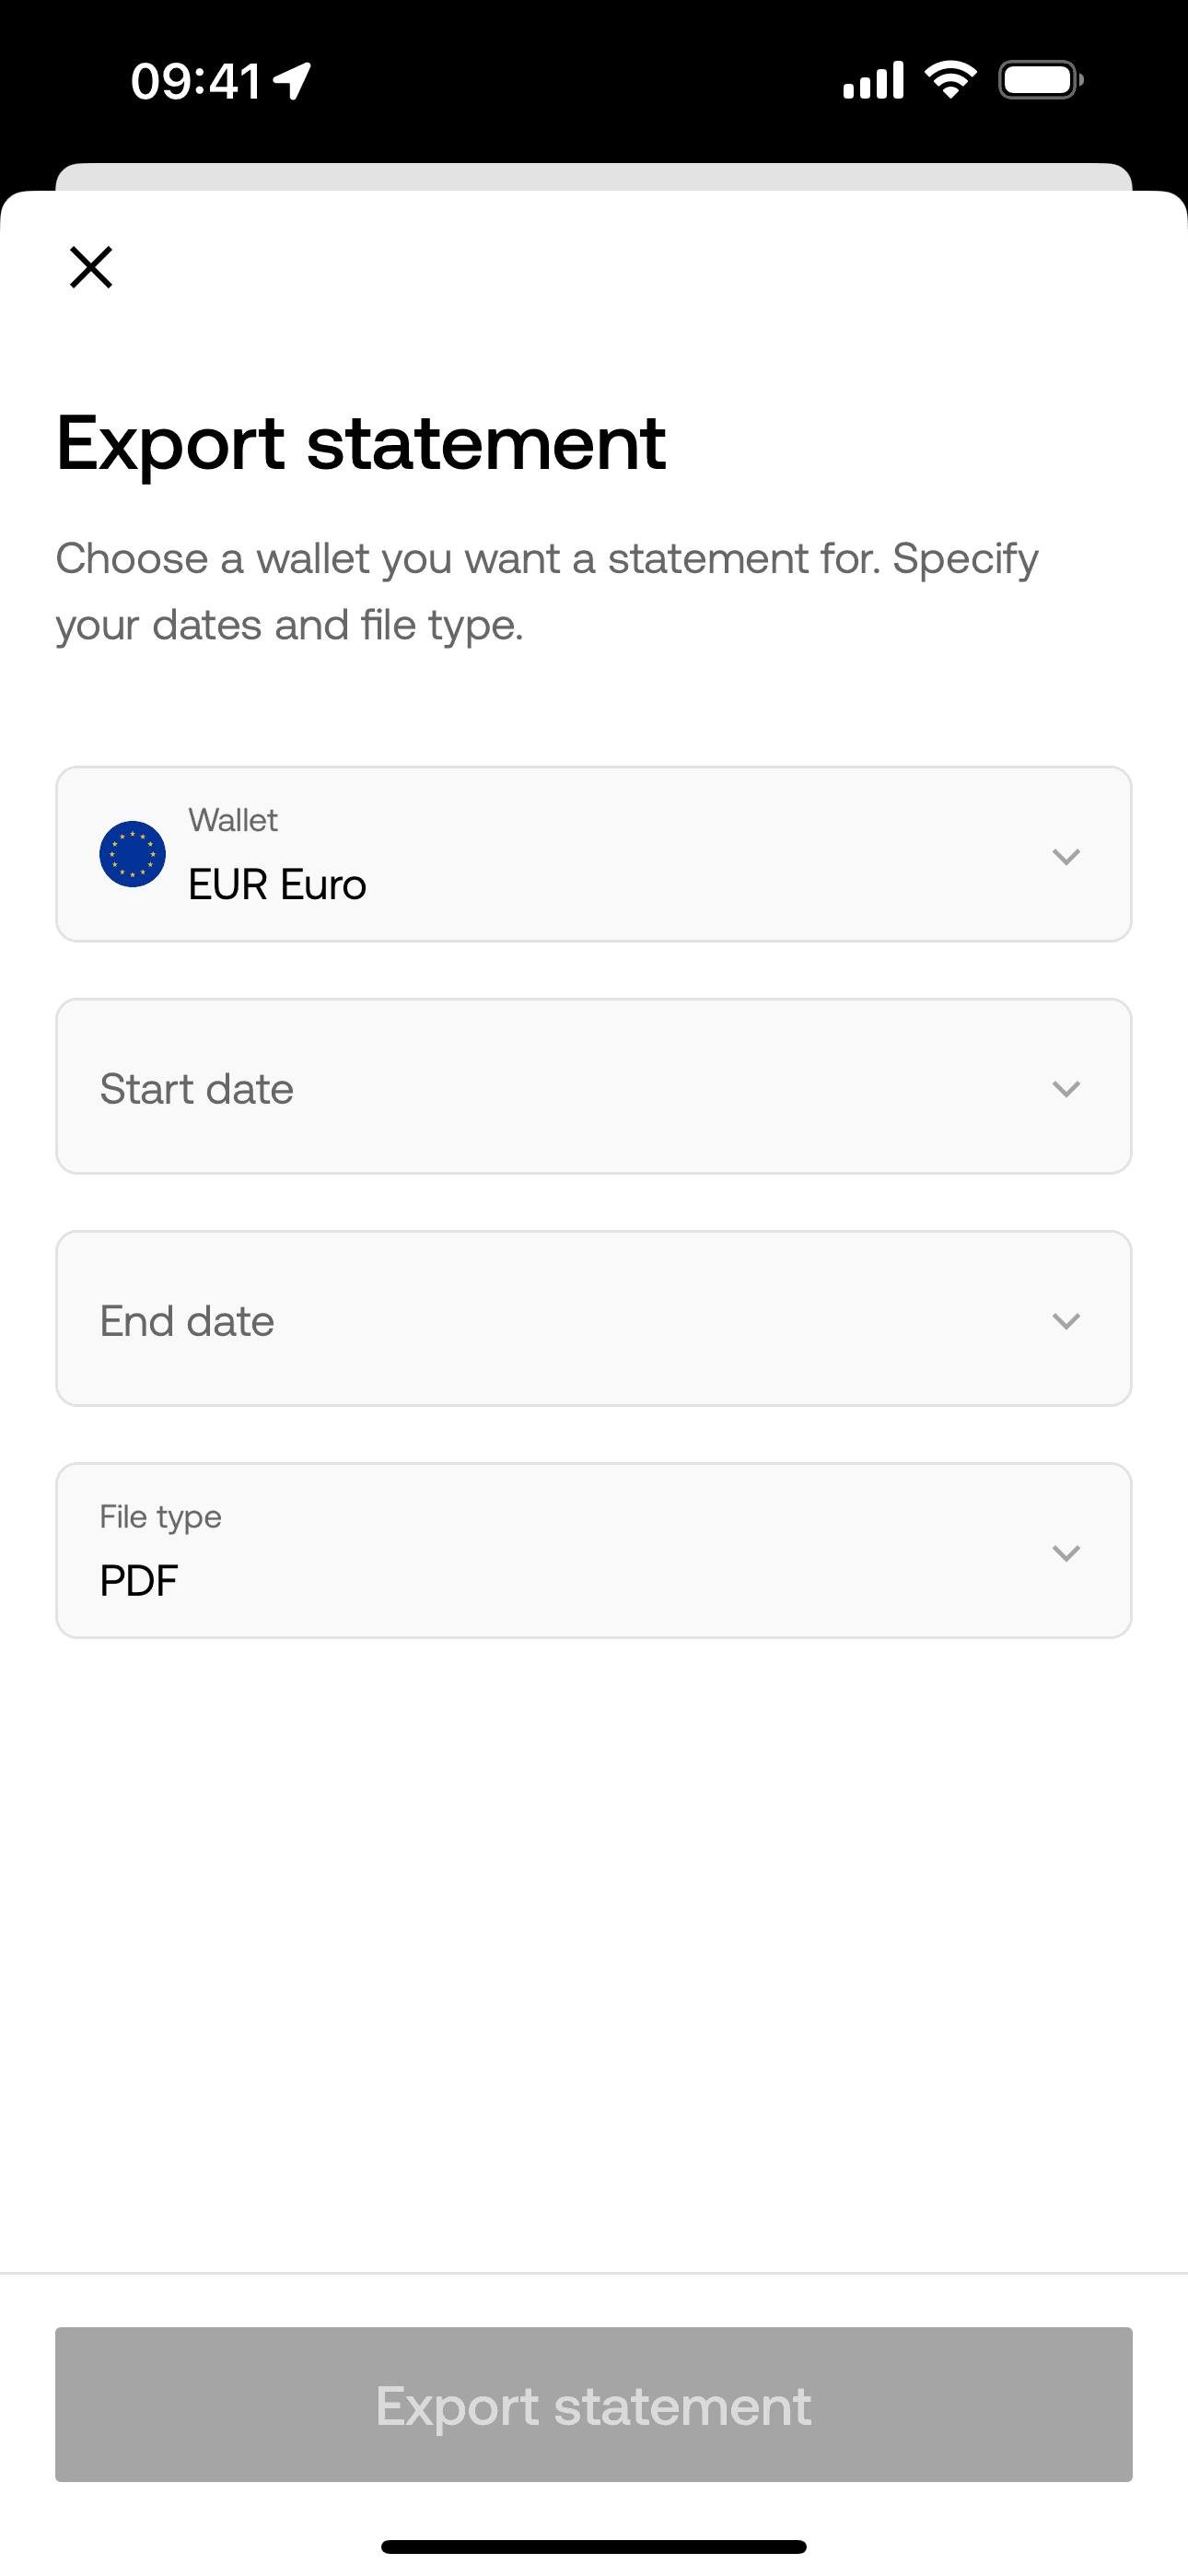Tap the Start date field label

(197, 1088)
